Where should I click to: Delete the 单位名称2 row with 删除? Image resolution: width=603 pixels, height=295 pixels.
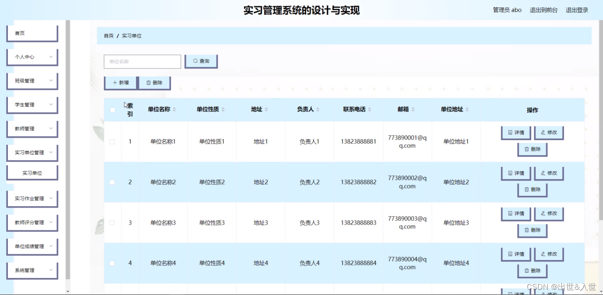pos(532,190)
